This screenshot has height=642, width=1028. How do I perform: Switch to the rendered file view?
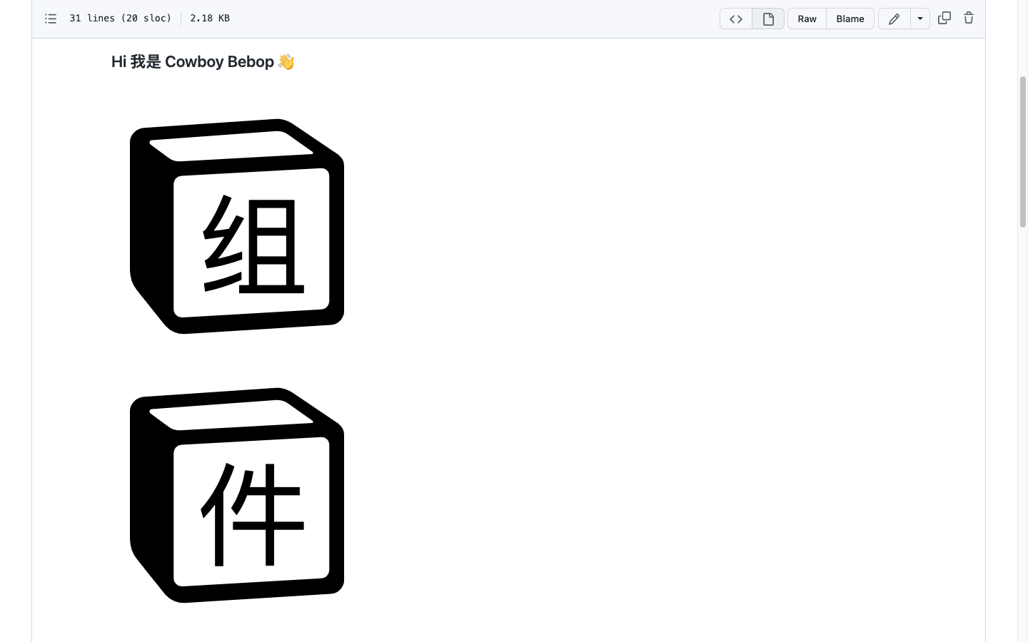(x=768, y=19)
